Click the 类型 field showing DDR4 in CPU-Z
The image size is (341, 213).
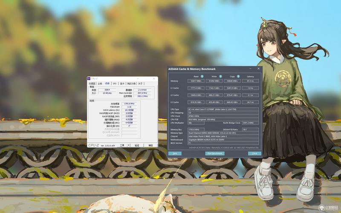coord(107,90)
